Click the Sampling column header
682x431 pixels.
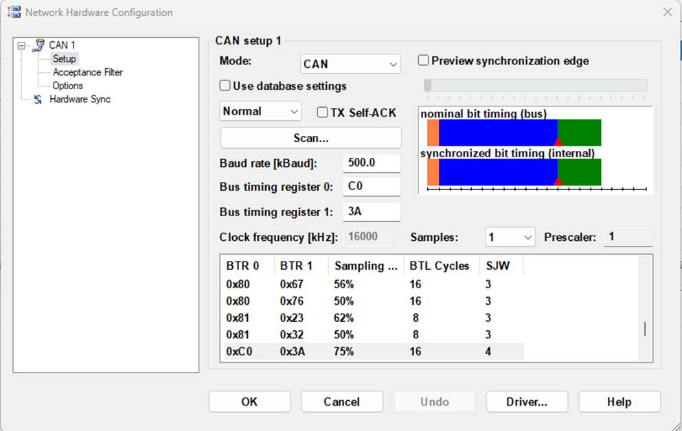pyautogui.click(x=366, y=266)
